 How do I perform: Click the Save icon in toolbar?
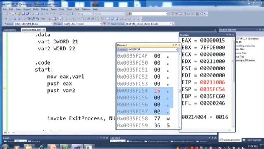click(x=23, y=14)
